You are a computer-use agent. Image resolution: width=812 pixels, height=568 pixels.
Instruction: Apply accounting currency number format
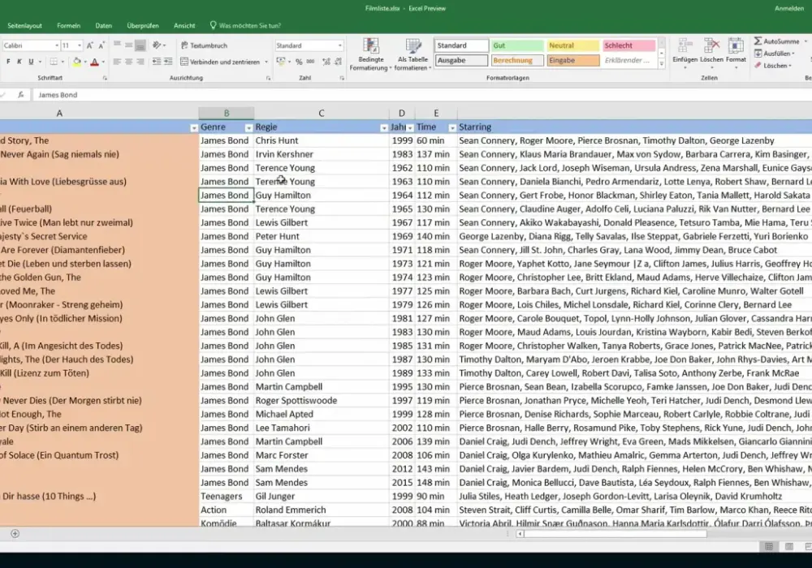[x=280, y=62]
